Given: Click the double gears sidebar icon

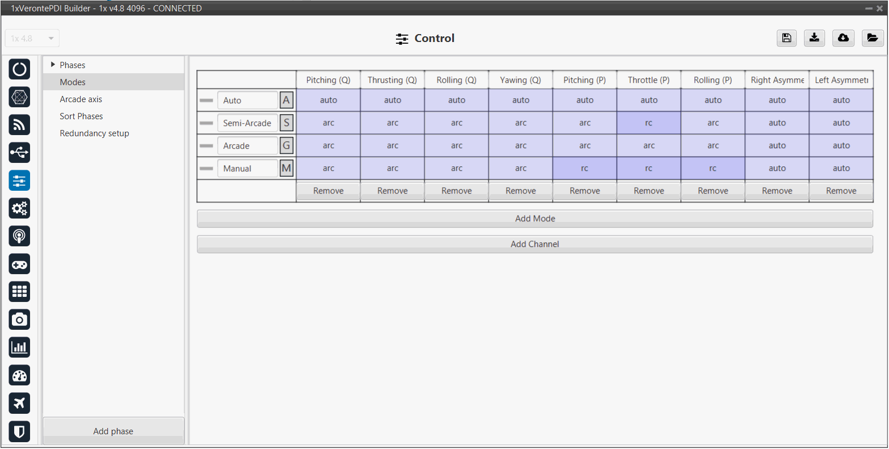Looking at the screenshot, I should pyautogui.click(x=19, y=208).
